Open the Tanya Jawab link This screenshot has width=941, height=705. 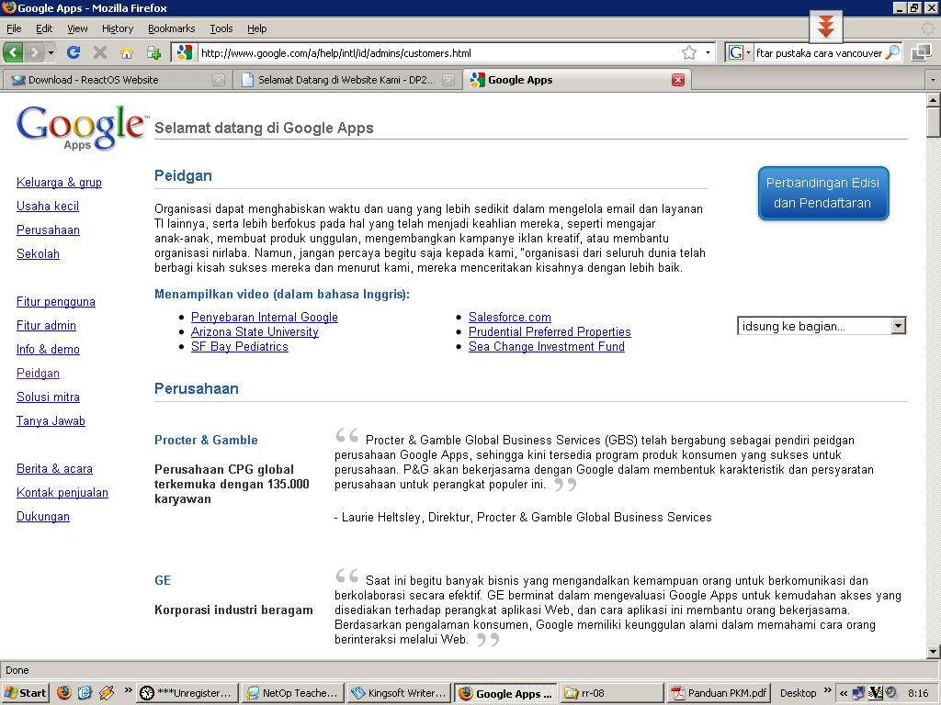coord(51,420)
